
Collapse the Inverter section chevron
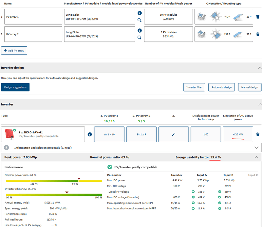[x=260, y=104]
